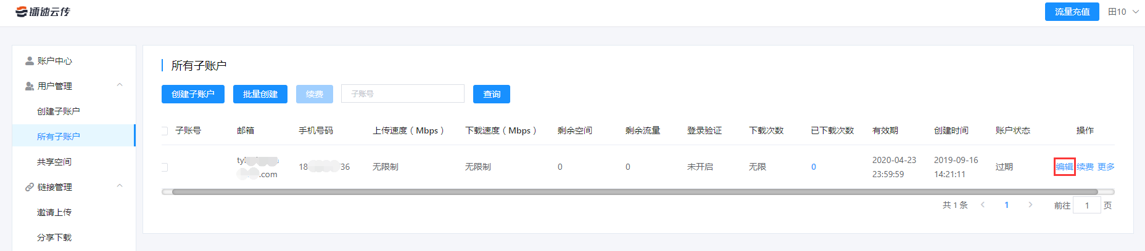Image resolution: width=1145 pixels, height=251 pixels.
Task: Collapse the 链接管理 menu section
Action: pyautogui.click(x=120, y=186)
